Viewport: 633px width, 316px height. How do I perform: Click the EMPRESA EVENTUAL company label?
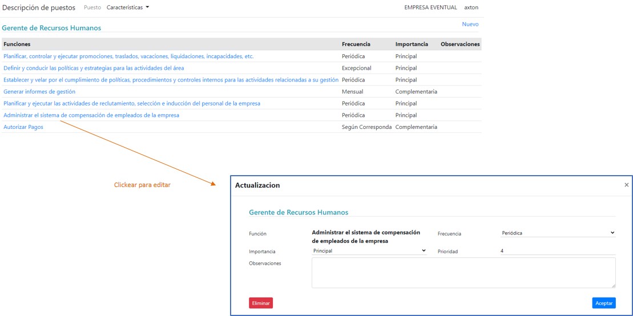point(430,7)
